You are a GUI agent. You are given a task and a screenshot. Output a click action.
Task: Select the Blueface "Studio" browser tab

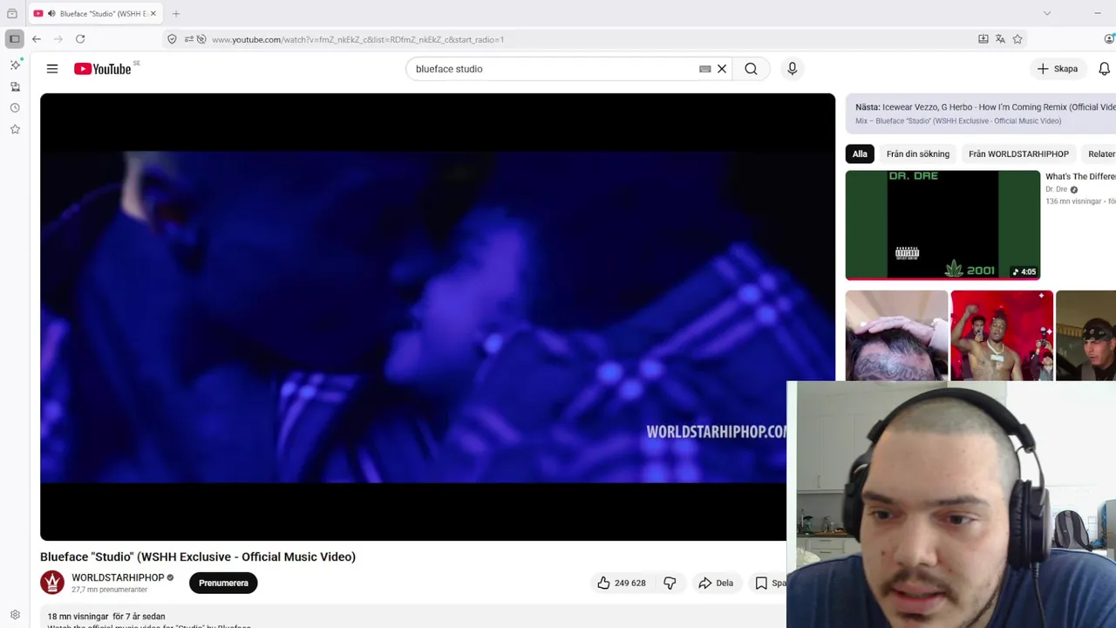(94, 13)
